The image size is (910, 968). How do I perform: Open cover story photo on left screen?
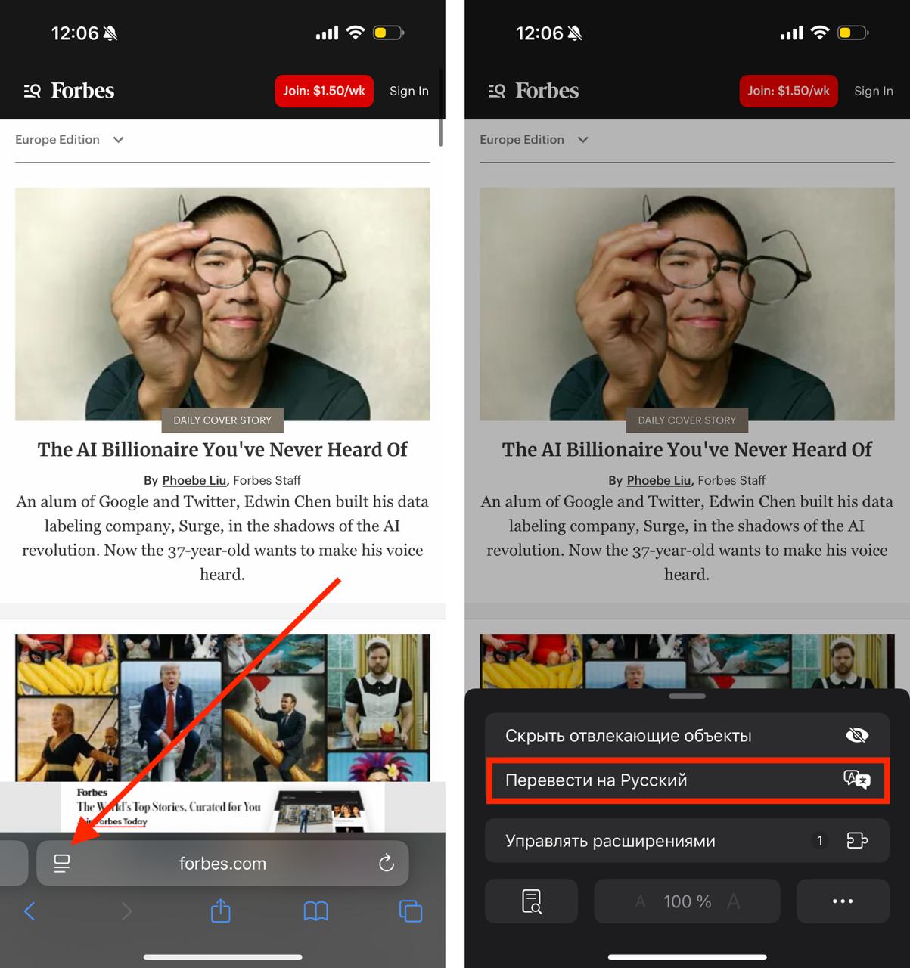tap(222, 302)
